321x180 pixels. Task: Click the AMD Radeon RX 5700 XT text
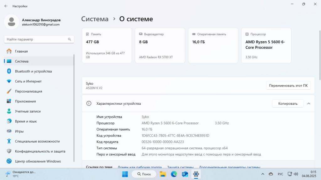pyautogui.click(x=156, y=57)
